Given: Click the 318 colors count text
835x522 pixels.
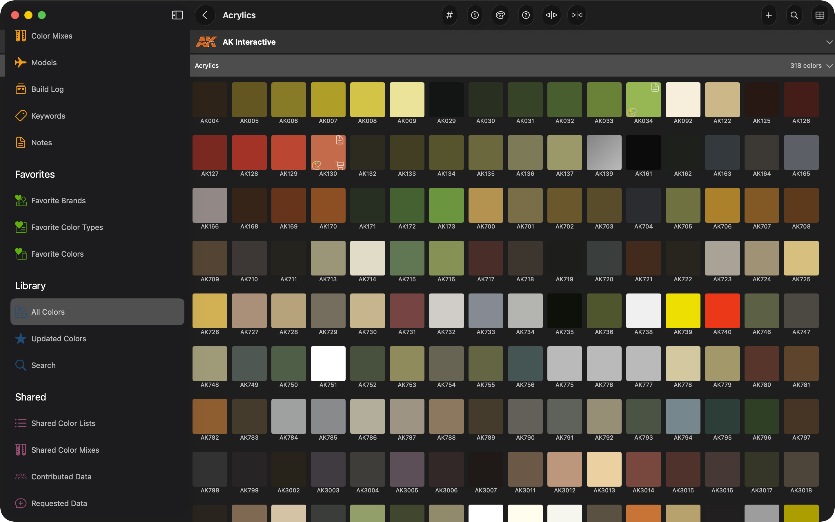Looking at the screenshot, I should pos(806,66).
